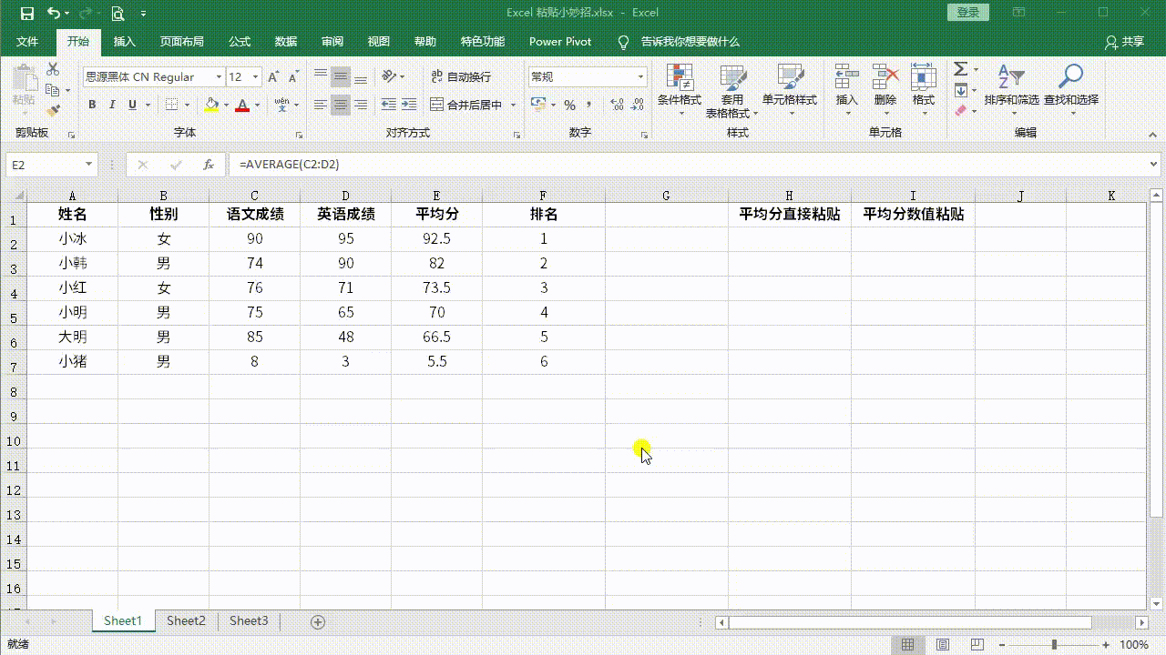
Task: Apply comma style number format
Action: (x=589, y=106)
